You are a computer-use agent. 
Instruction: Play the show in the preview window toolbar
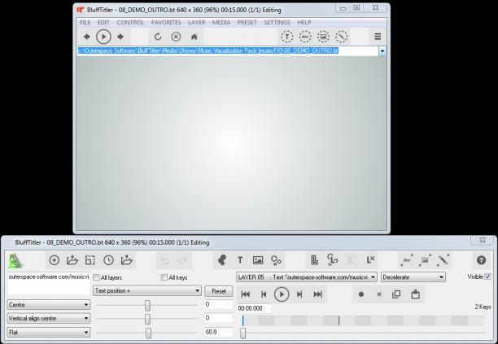pyautogui.click(x=103, y=37)
